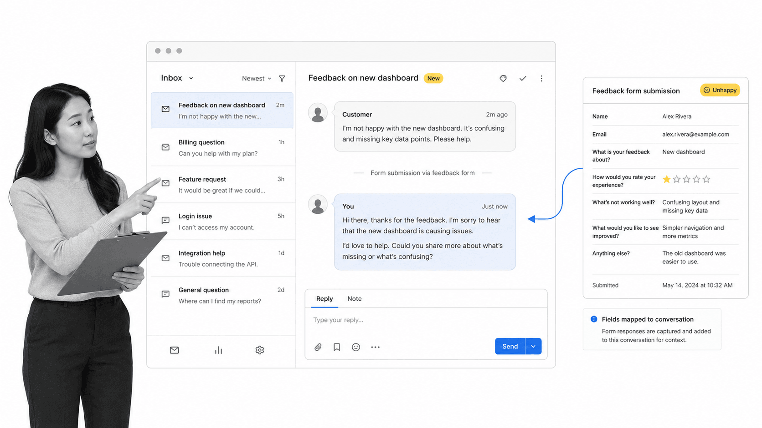Click the name Alex Rivera
This screenshot has height=428, width=762.
coord(677,116)
